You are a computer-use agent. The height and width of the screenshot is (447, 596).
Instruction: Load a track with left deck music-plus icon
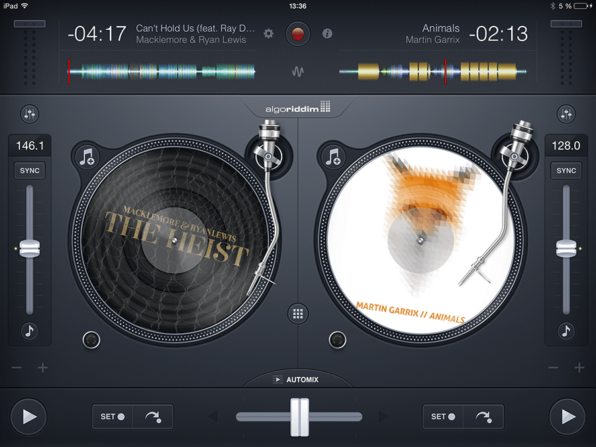tap(87, 156)
